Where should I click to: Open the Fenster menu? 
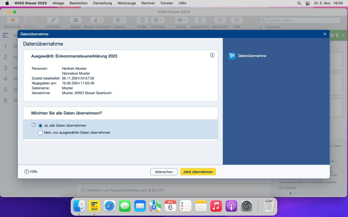tap(167, 3)
